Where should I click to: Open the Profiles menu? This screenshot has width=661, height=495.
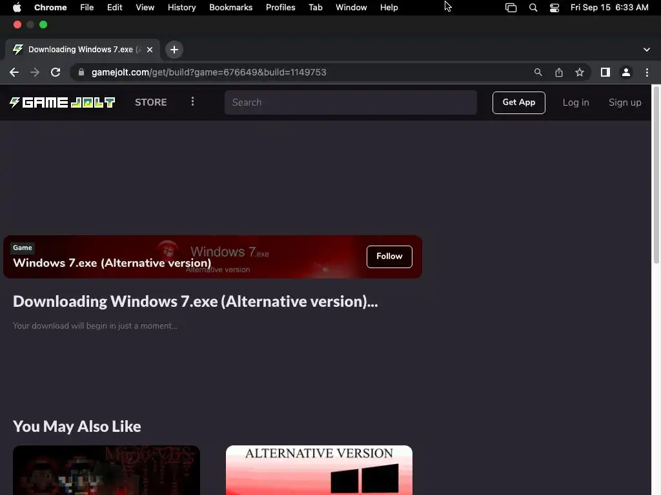point(280,8)
